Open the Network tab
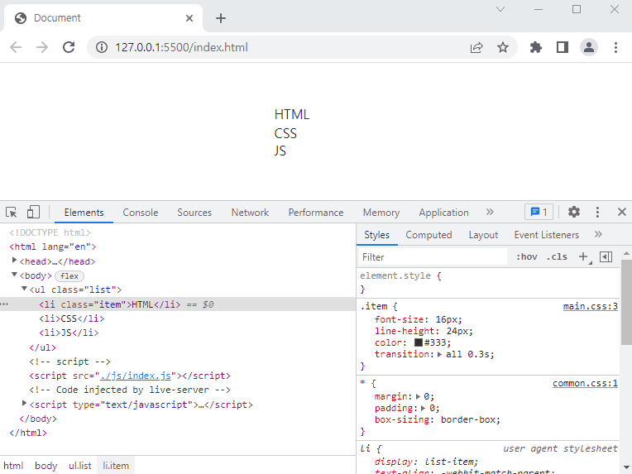Image resolution: width=632 pixels, height=474 pixels. (x=250, y=213)
